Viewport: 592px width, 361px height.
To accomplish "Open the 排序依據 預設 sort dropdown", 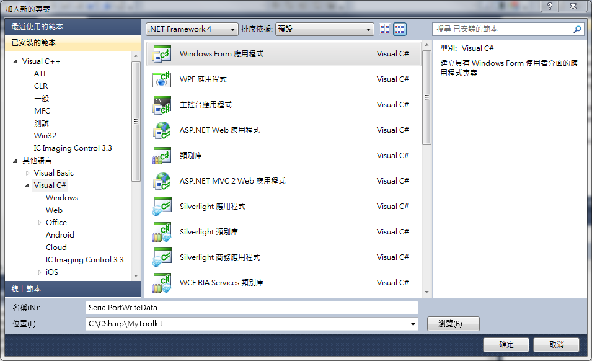I will (325, 29).
